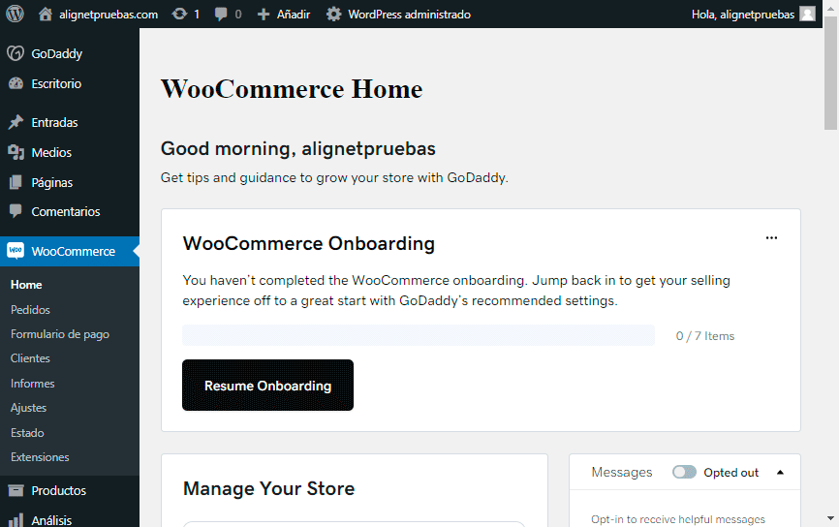Open Ajustes in WooCommerce submenu

click(28, 408)
